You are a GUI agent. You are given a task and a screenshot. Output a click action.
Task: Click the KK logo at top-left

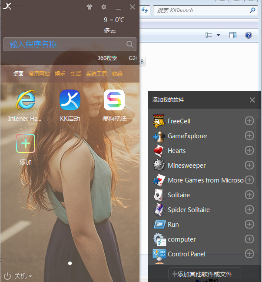(x=7, y=6)
